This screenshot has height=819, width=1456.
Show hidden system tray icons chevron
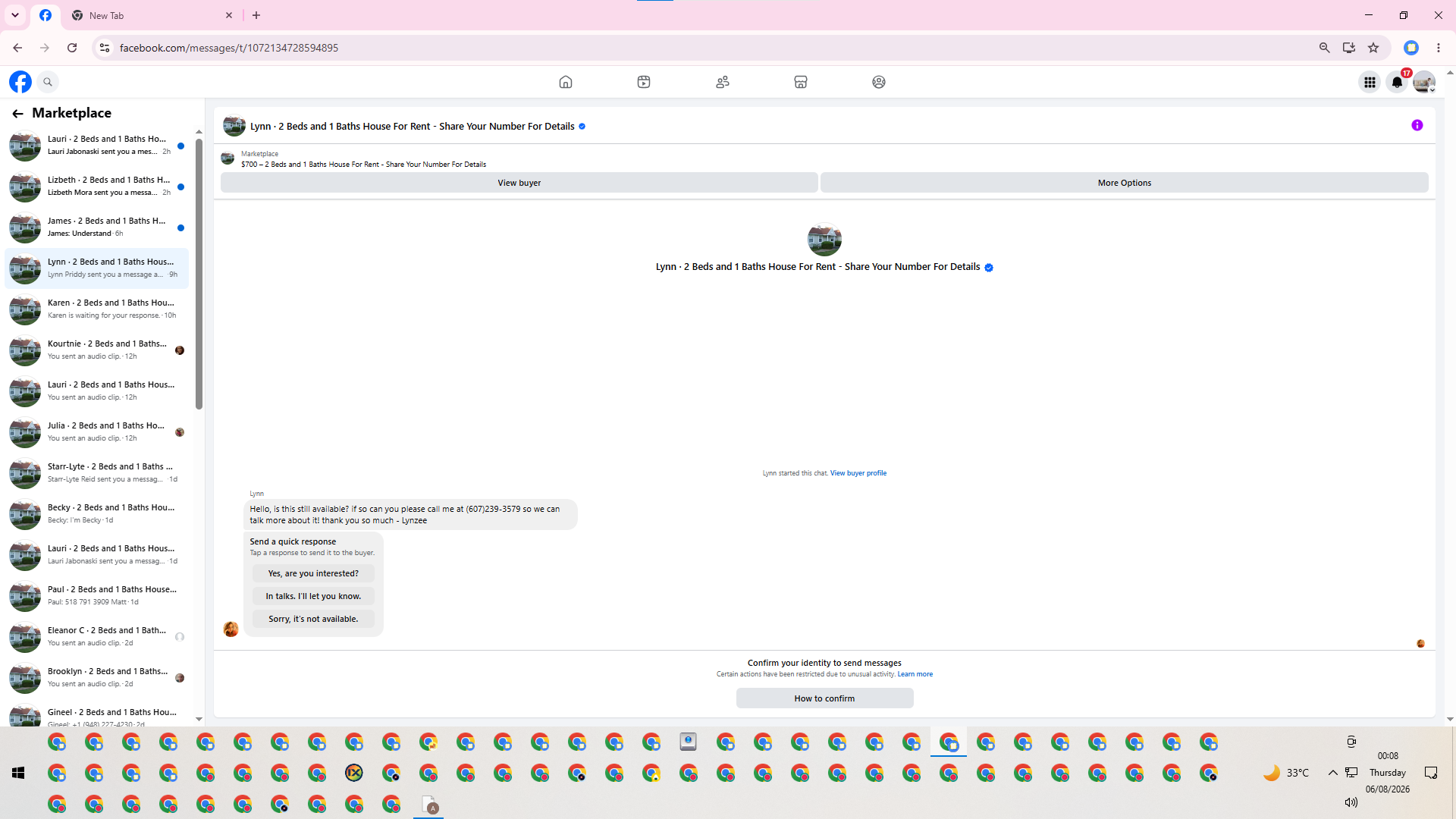(1332, 773)
